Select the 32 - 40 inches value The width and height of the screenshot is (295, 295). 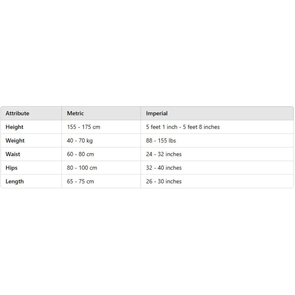coord(164,168)
